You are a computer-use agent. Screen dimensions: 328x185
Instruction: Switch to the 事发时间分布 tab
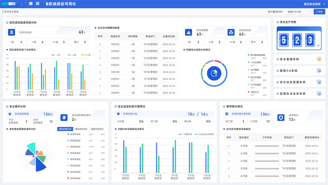97,129
